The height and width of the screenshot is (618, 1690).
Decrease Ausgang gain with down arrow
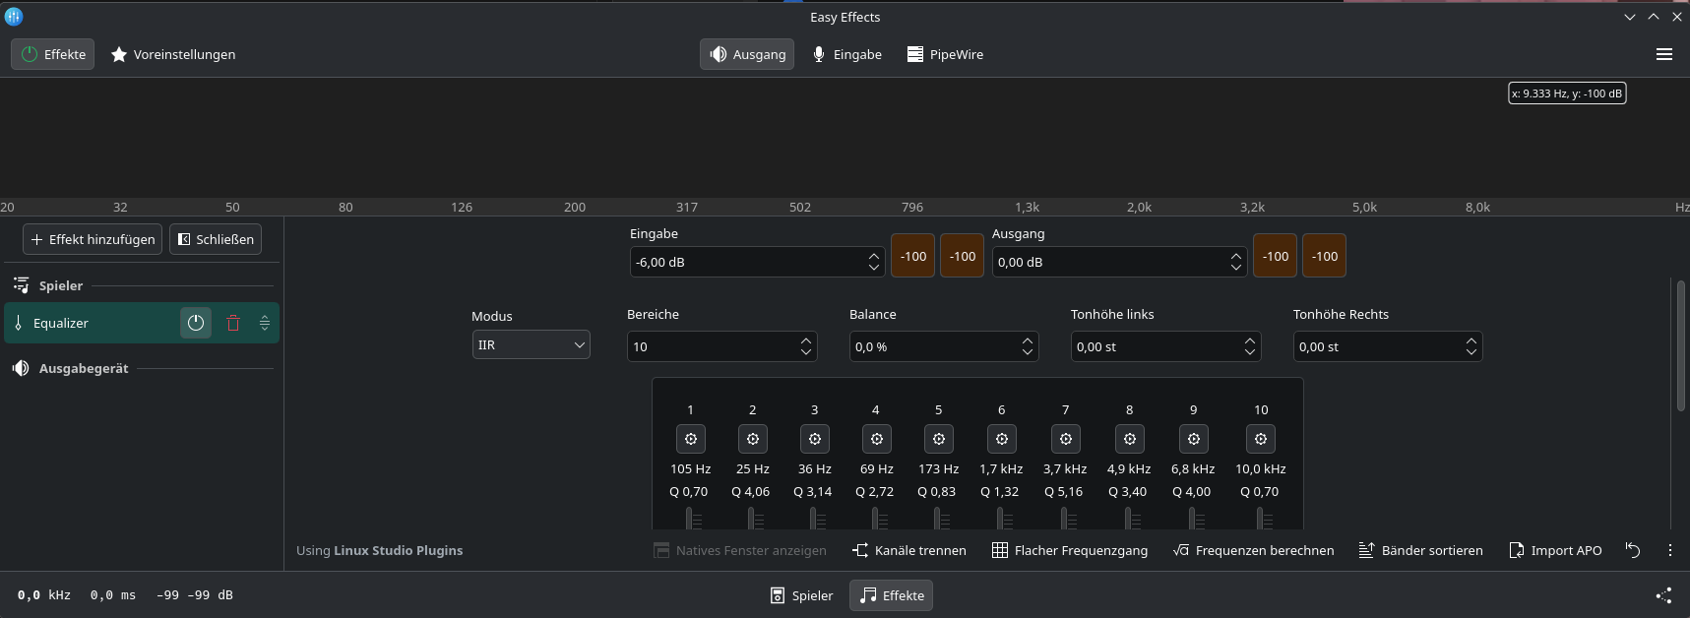(1235, 267)
